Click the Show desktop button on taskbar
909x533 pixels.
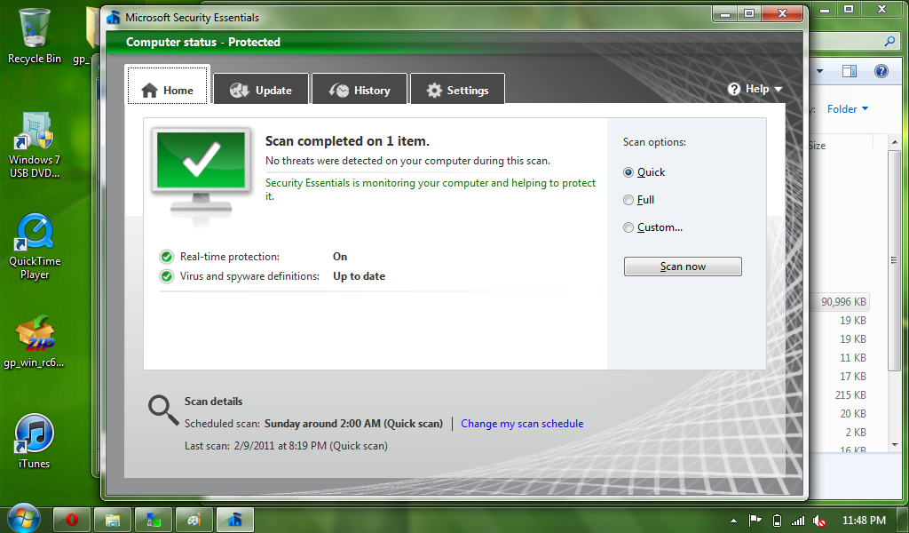click(903, 521)
